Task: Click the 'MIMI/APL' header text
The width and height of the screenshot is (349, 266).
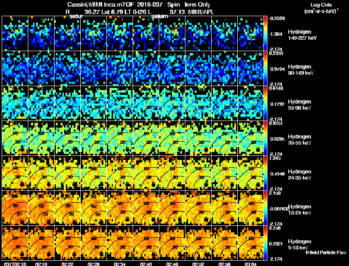Action: (201, 12)
